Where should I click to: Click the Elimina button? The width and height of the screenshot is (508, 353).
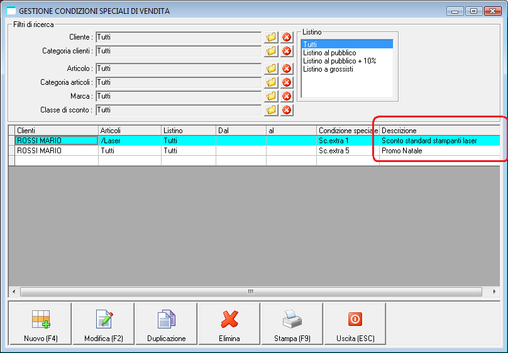(x=229, y=324)
